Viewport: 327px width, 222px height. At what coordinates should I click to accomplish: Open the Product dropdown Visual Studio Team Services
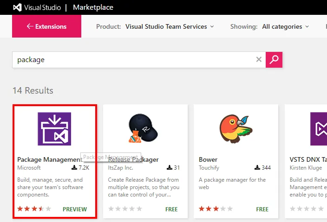click(x=170, y=26)
